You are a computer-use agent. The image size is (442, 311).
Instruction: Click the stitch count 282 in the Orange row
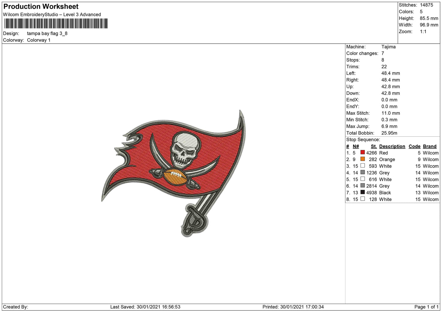tap(373, 159)
